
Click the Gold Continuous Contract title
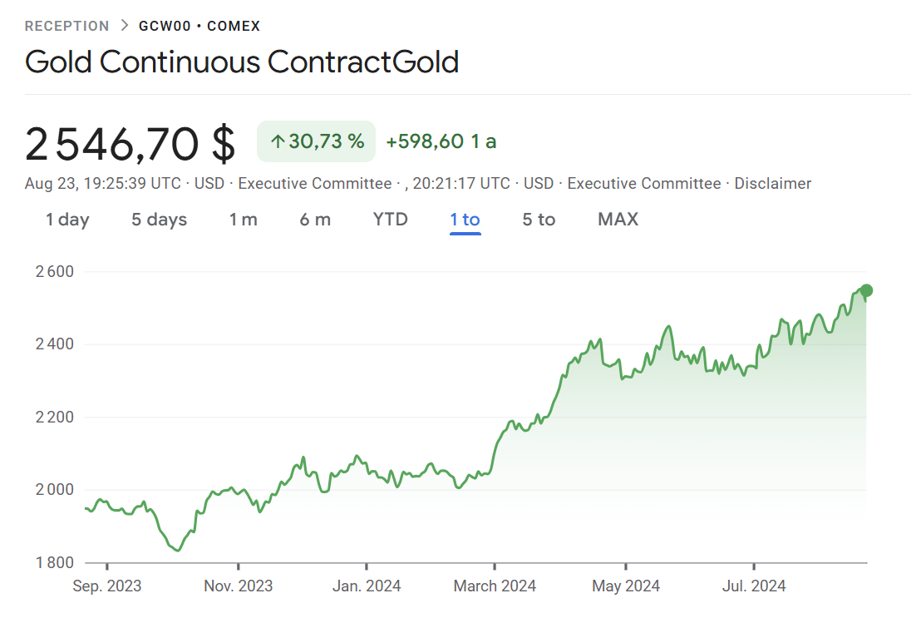pos(242,62)
